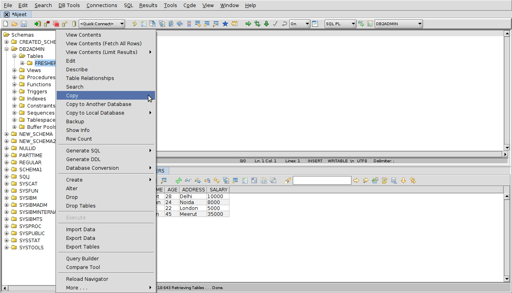Click the Open File folder icon
The height and width of the screenshot is (293, 512).
15,24
